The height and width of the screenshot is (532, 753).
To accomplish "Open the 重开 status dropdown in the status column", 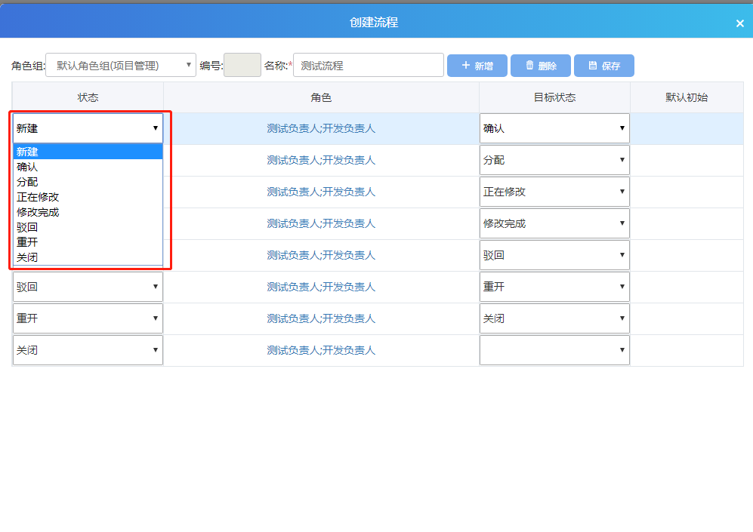I will click(x=88, y=318).
